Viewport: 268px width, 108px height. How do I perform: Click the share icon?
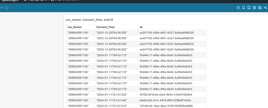[x=265, y=8]
